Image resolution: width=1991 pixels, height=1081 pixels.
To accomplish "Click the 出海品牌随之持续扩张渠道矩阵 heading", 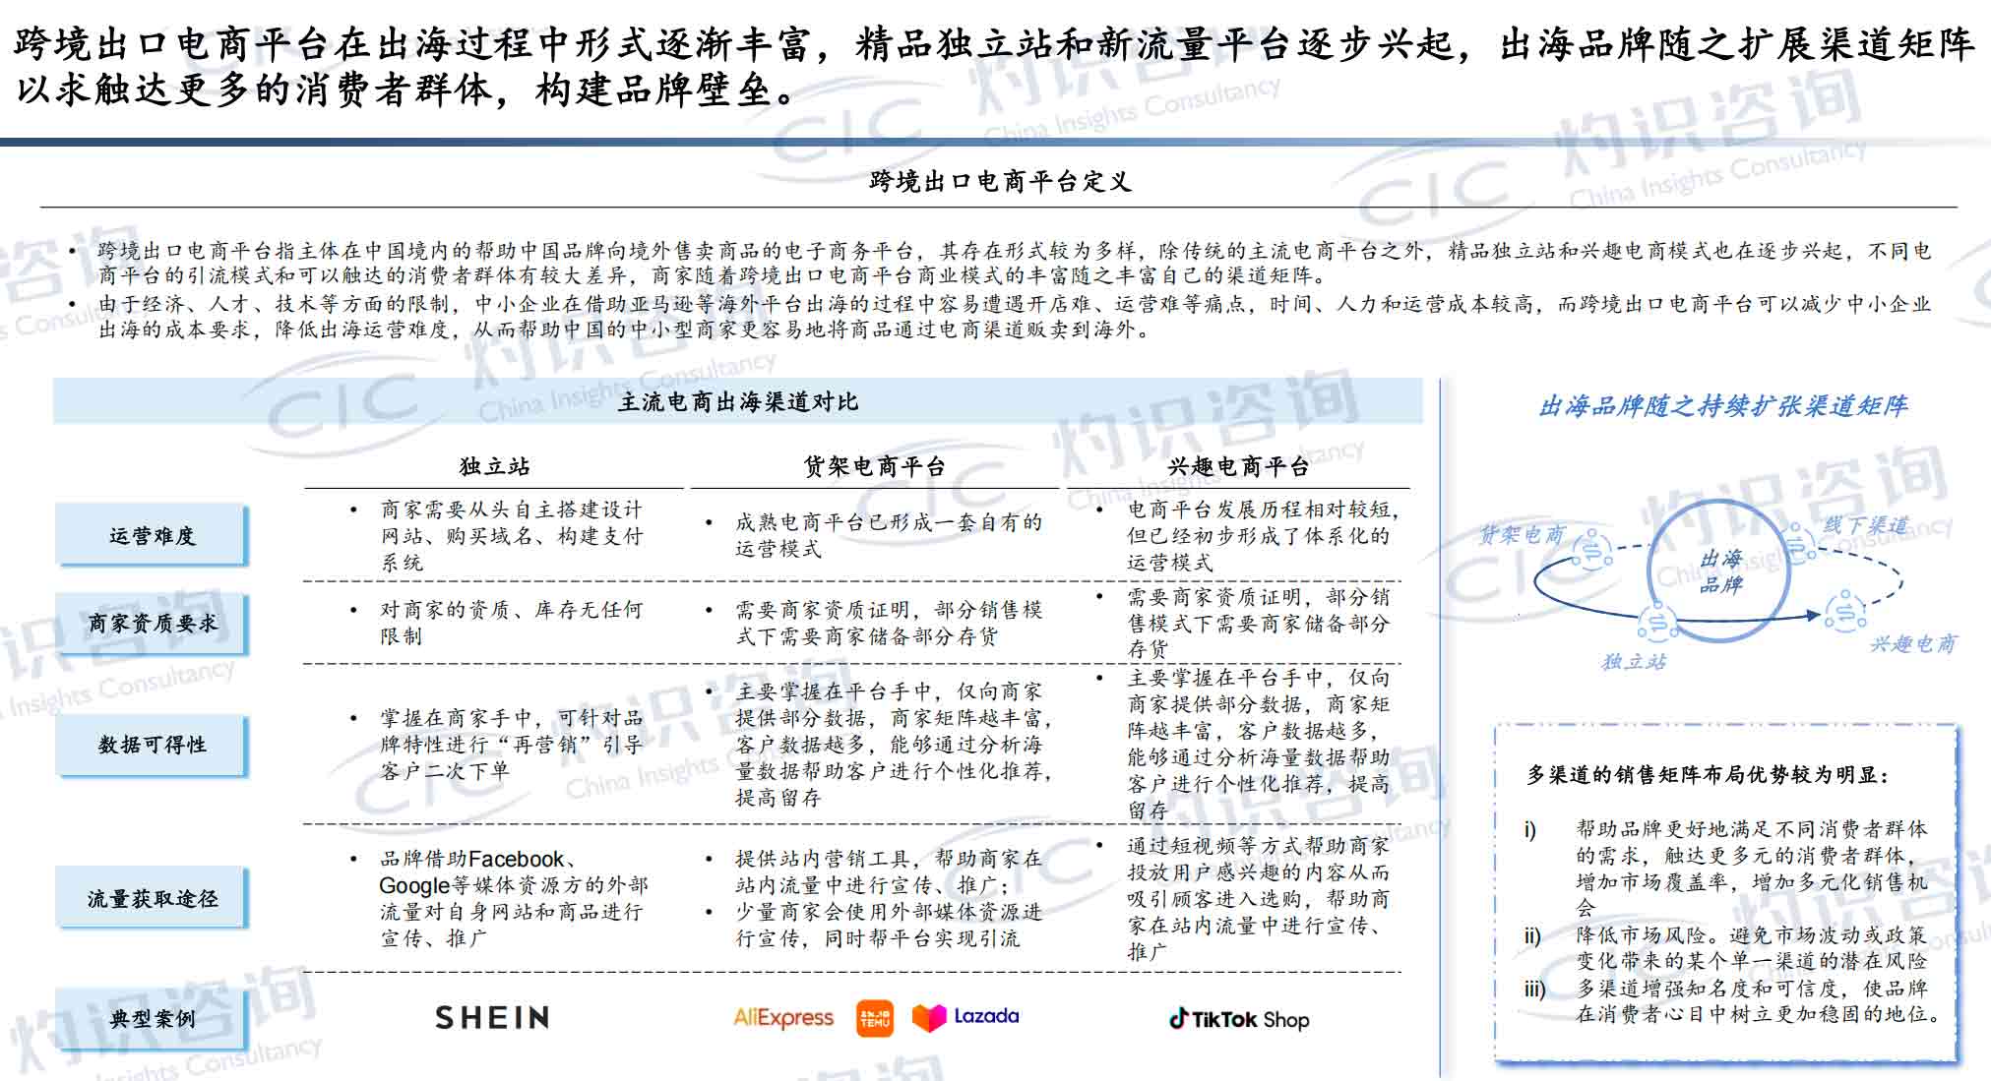I will [1723, 405].
